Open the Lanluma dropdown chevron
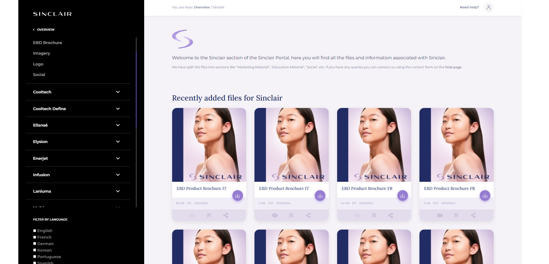549x264 pixels. (x=118, y=191)
